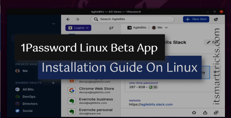Open the icon next to New Item
Image resolution: width=231 pixels, height=118 pixels.
tap(216, 19)
